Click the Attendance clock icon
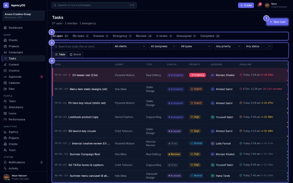Image resolution: width=293 pixels, height=183 pixels. 5,107
